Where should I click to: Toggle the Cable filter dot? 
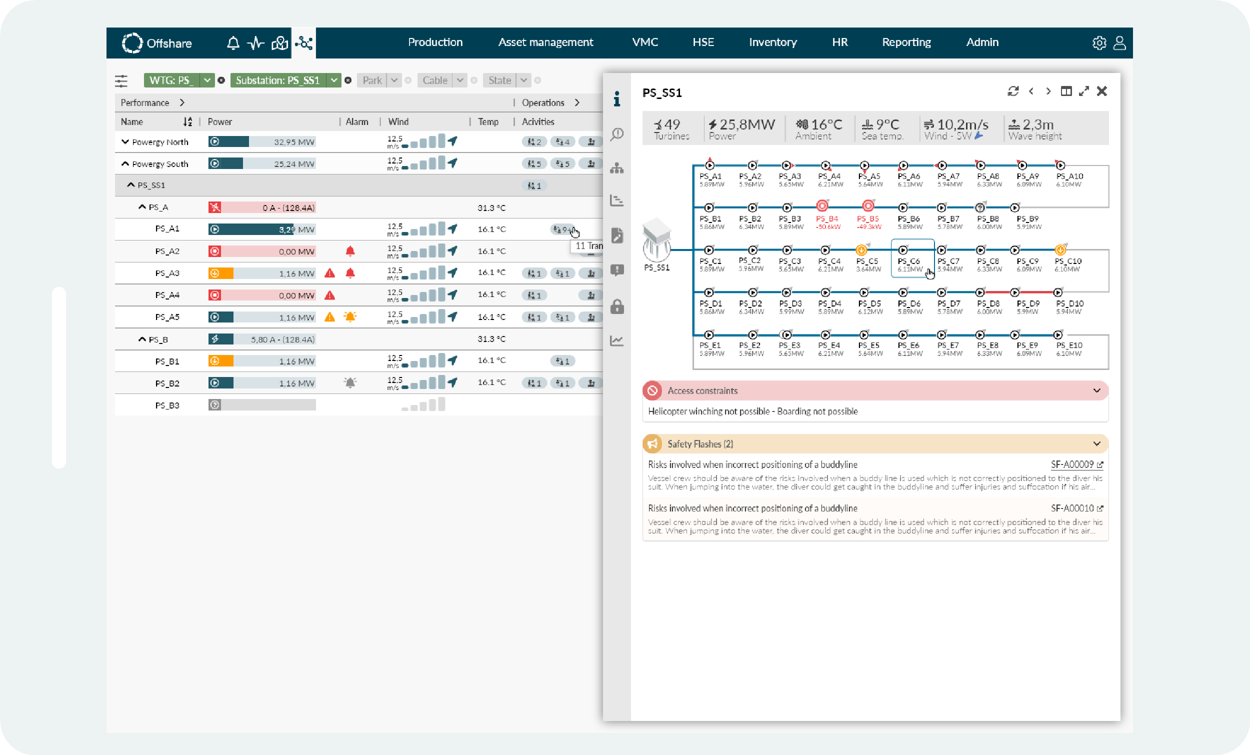[x=474, y=80]
